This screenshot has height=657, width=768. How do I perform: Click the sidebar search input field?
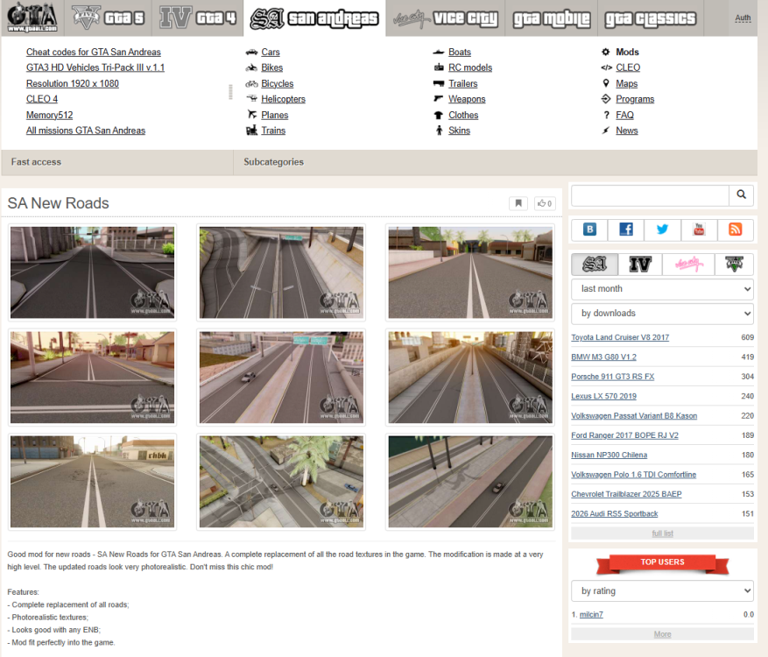[x=650, y=195]
